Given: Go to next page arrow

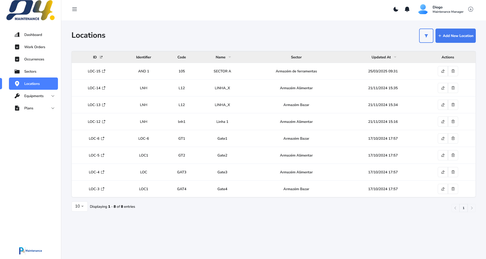Looking at the screenshot, I should coord(472,208).
